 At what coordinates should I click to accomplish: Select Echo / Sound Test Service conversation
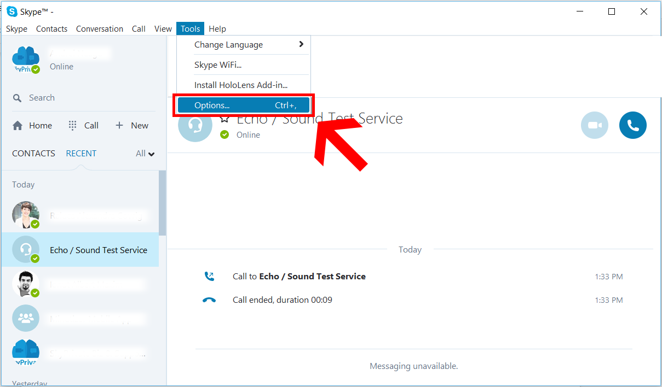tap(80, 250)
